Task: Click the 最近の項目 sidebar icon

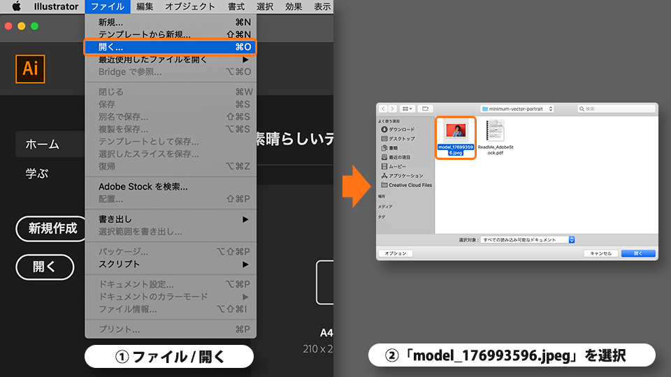Action: 384,157
